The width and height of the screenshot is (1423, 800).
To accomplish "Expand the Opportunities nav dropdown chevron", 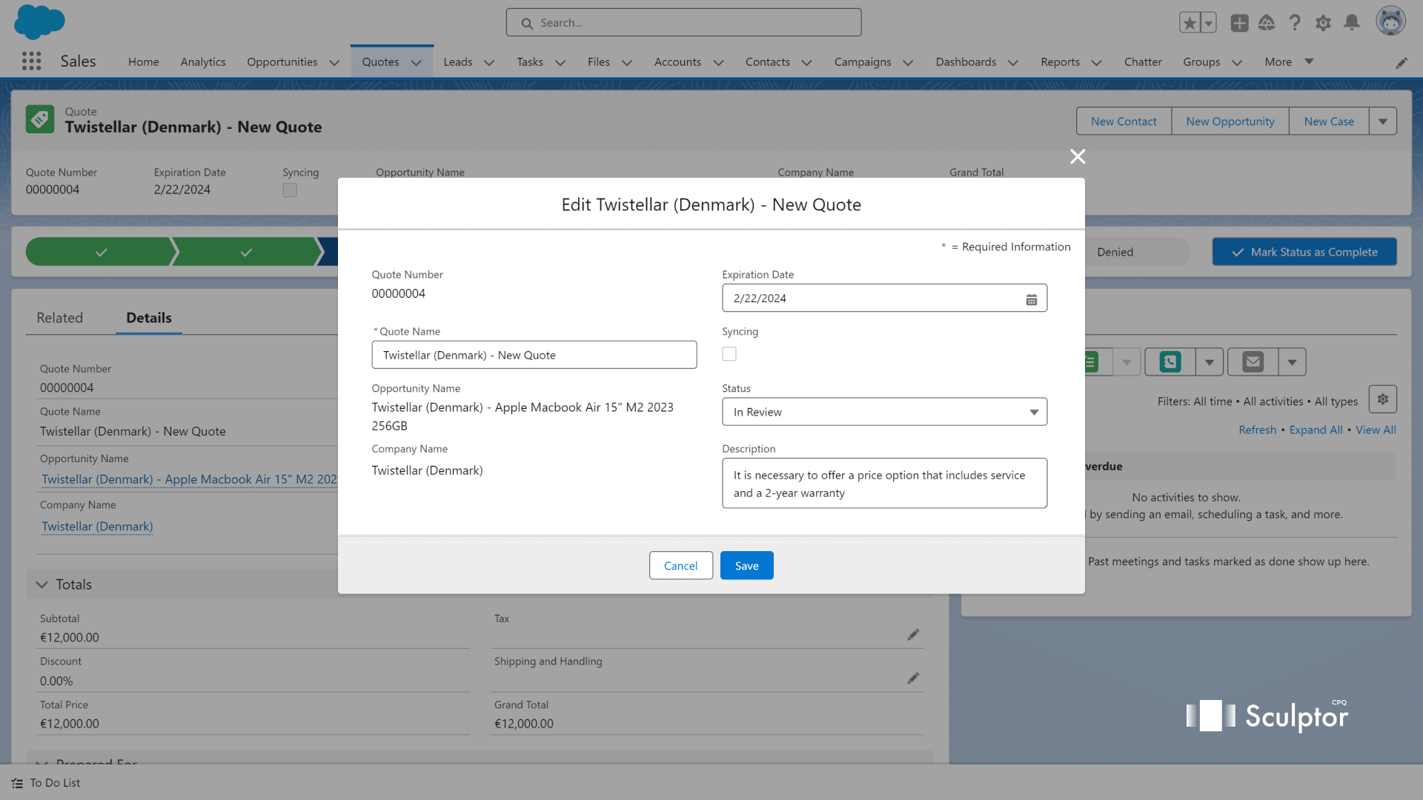I will (334, 63).
